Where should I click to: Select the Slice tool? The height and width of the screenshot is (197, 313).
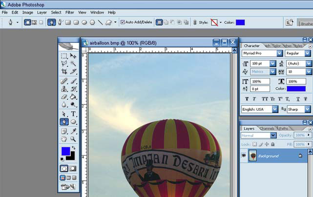(73, 71)
